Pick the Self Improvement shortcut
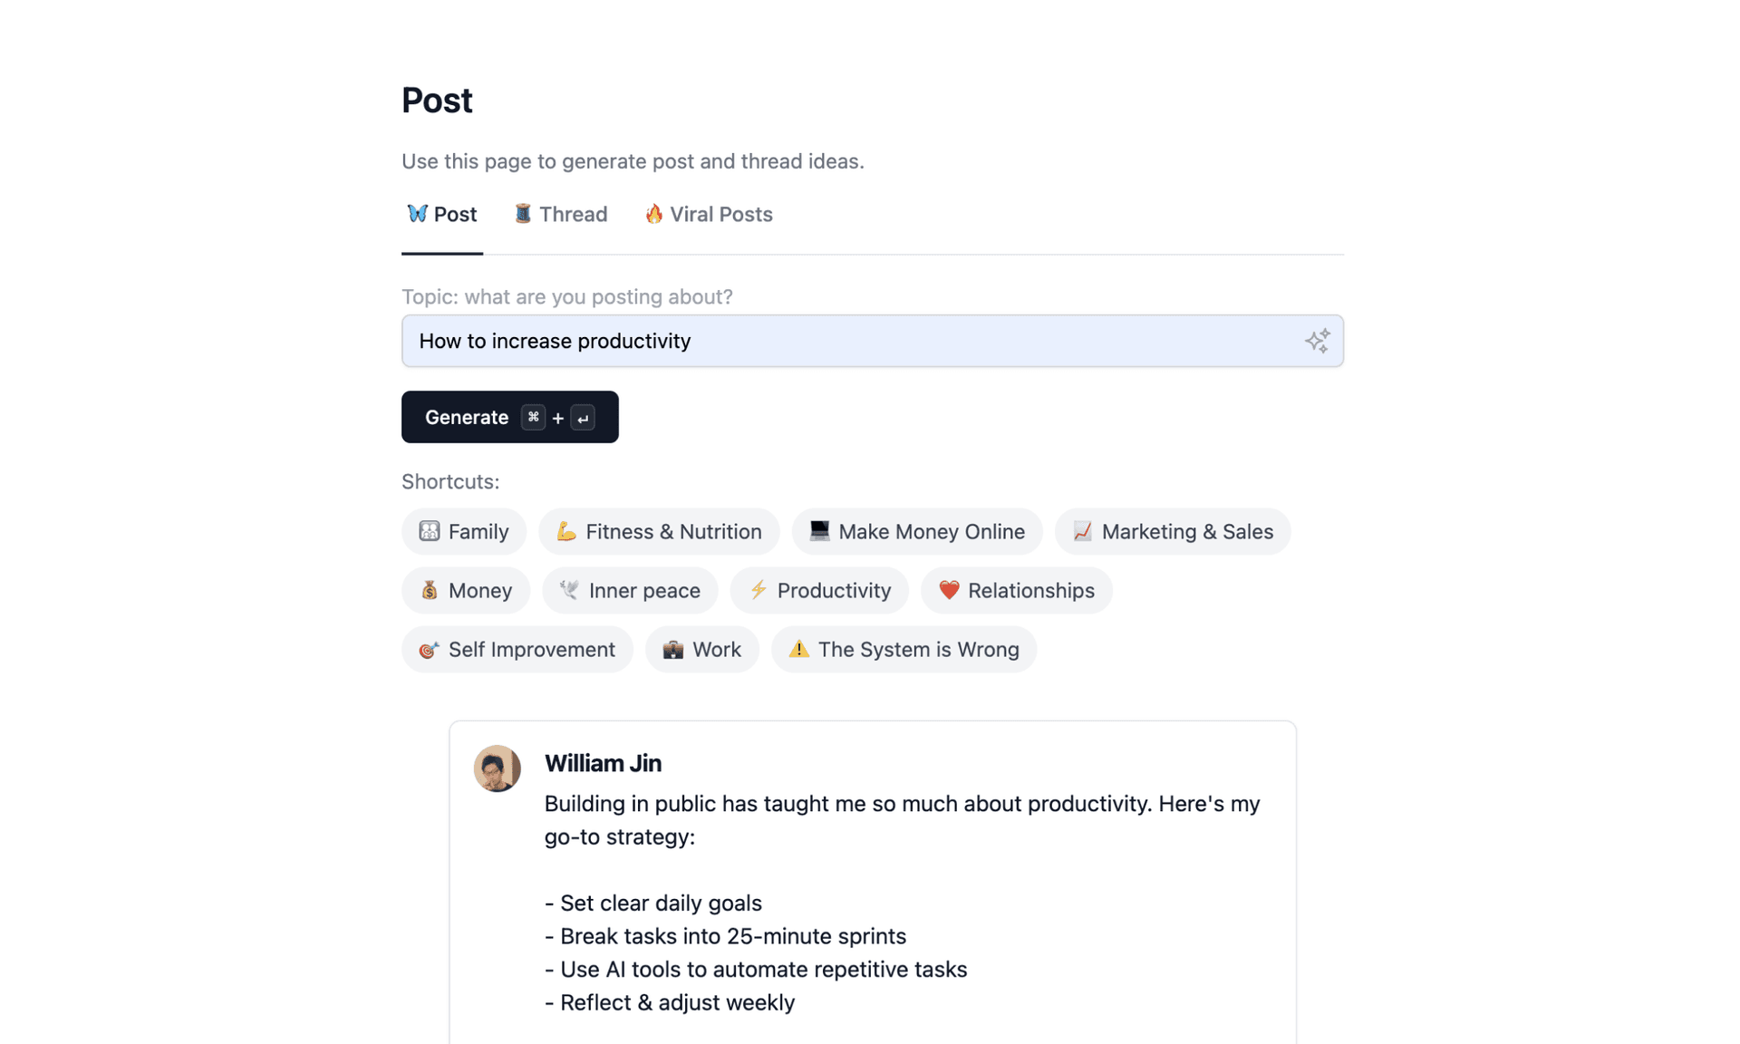The image size is (1740, 1044). tap(517, 650)
